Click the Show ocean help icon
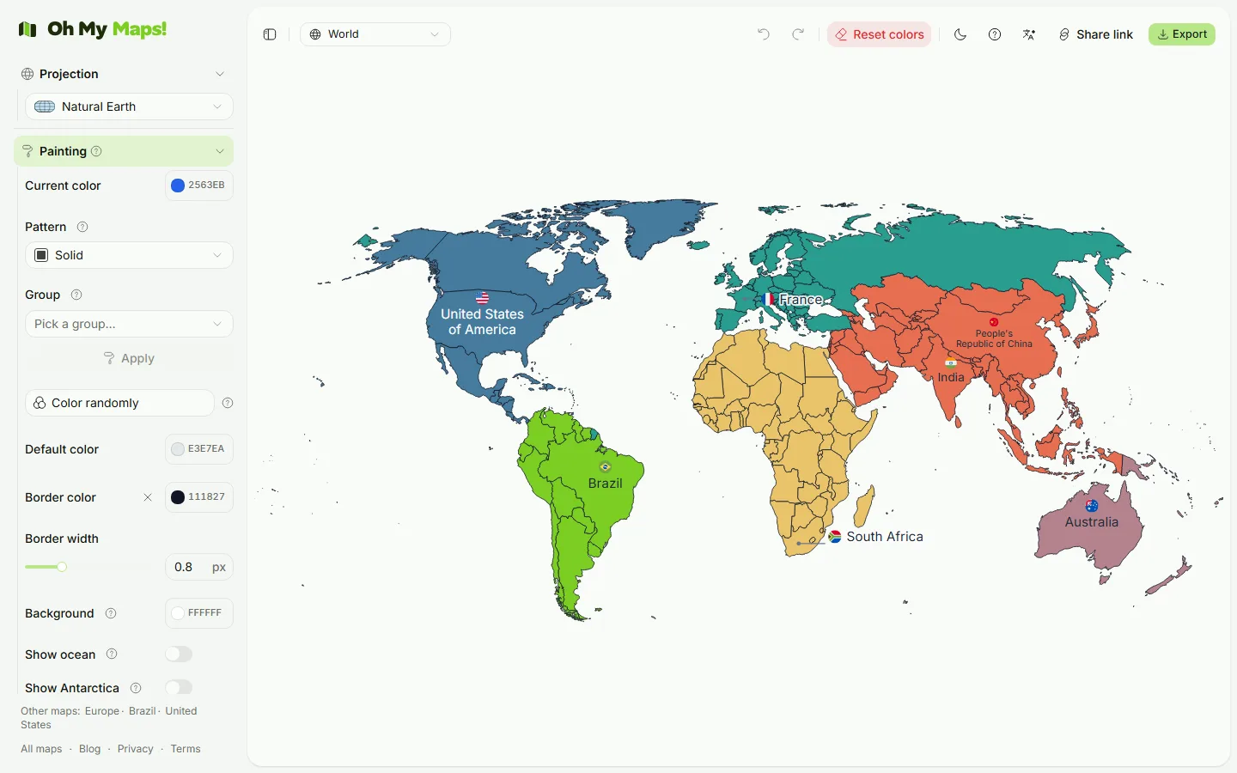1237x773 pixels. coord(112,654)
